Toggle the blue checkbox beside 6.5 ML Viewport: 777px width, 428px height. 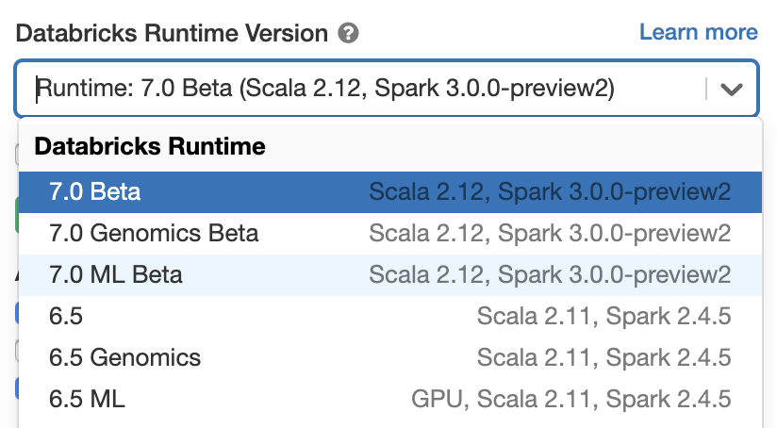16,387
